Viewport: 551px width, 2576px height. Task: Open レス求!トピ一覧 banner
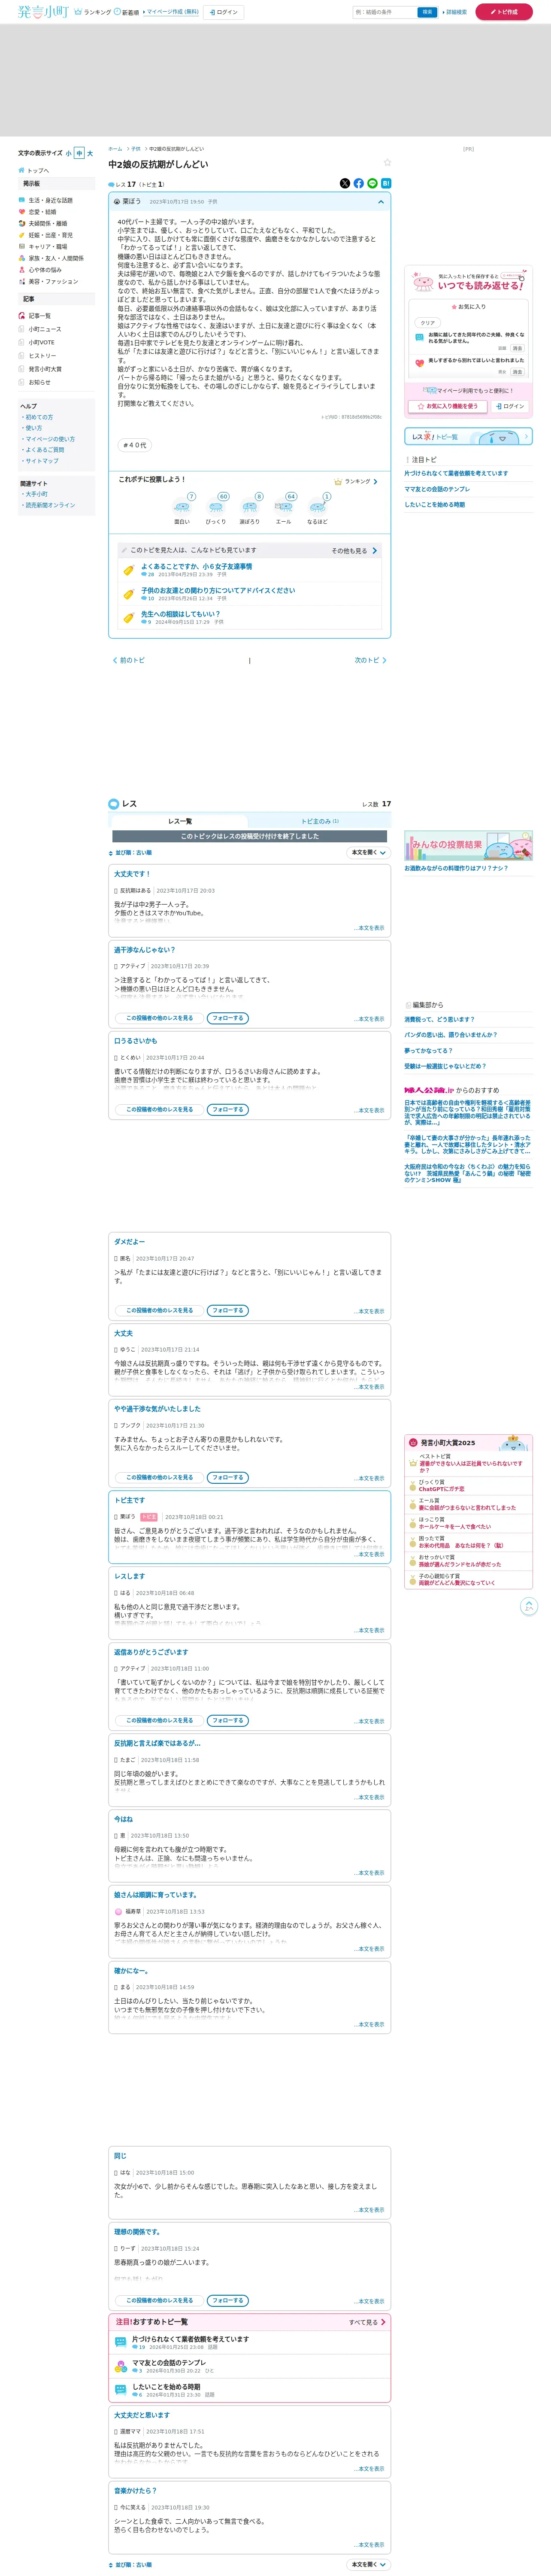tap(468, 436)
